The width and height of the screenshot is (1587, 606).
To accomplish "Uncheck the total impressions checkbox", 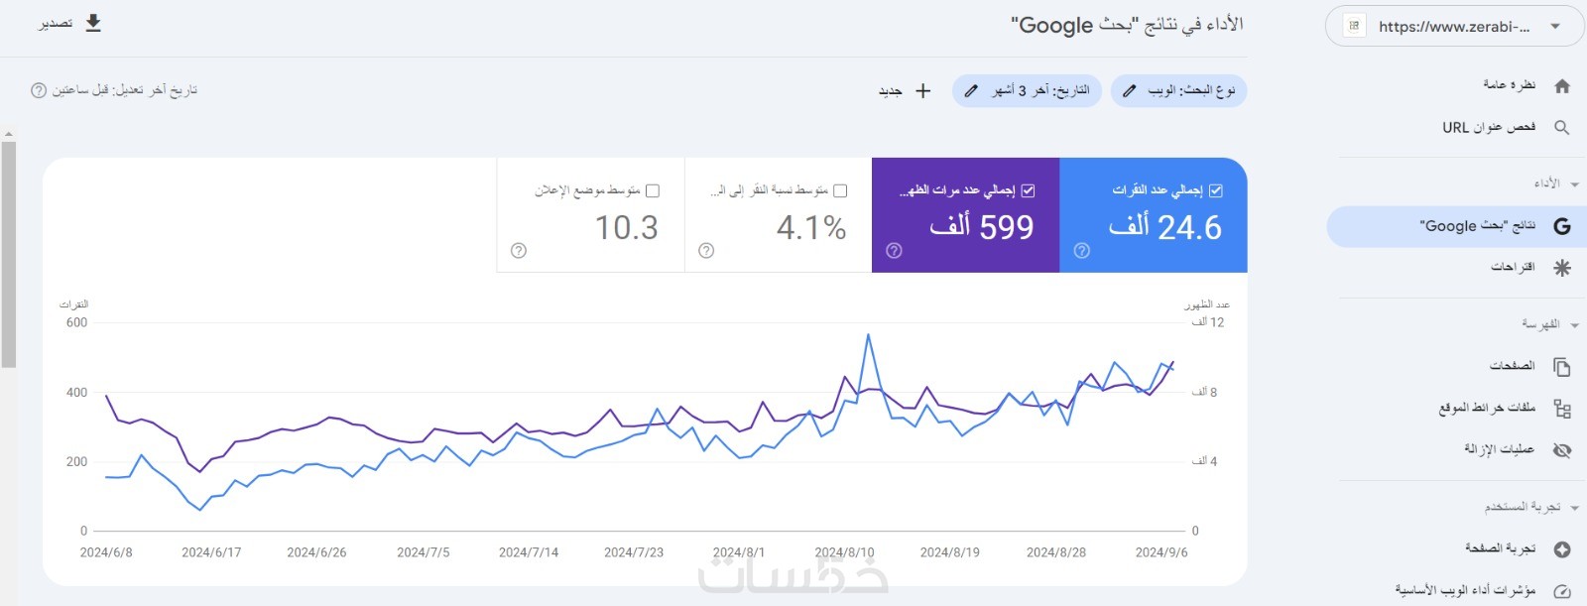I will point(1028,190).
